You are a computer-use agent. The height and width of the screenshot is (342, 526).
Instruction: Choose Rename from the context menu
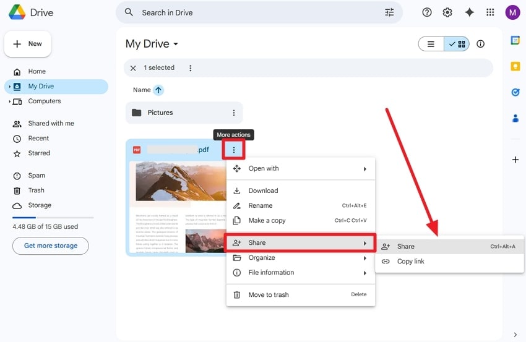(301, 205)
